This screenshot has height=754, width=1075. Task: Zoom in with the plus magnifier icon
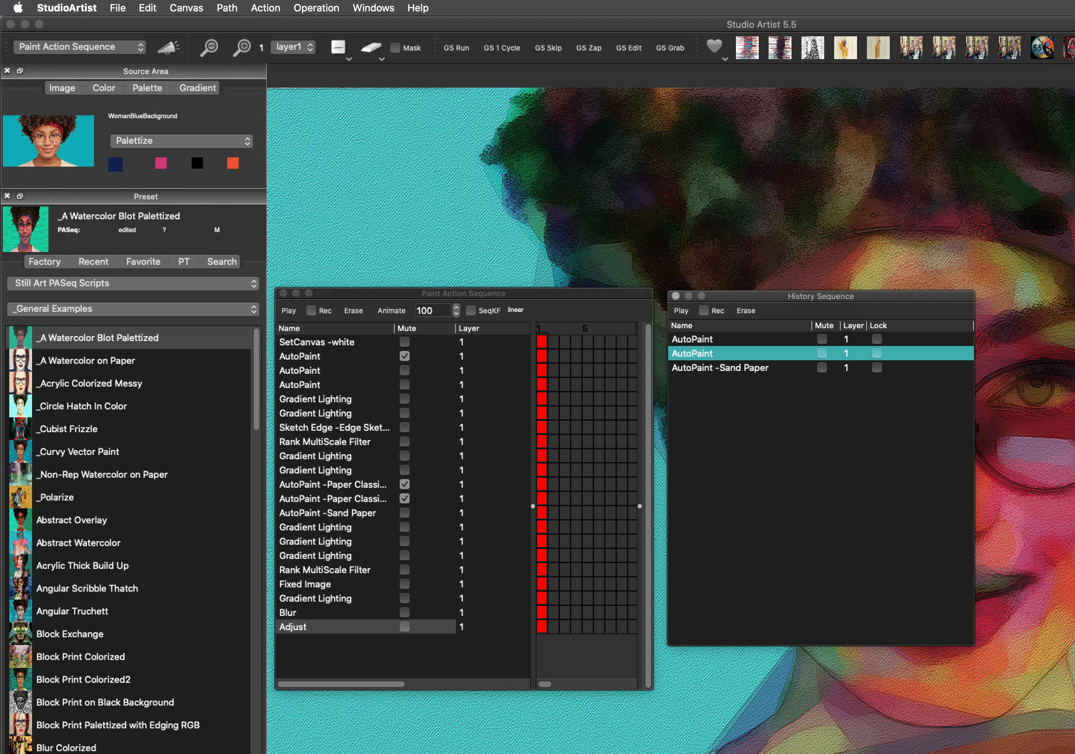pos(242,47)
